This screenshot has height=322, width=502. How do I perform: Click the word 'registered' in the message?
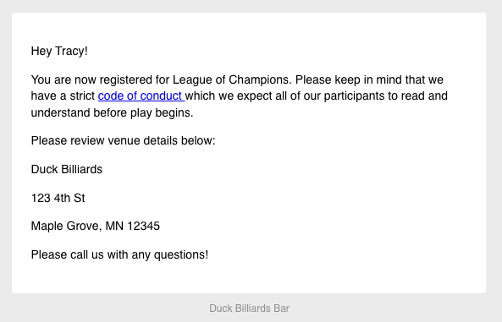pyautogui.click(x=126, y=80)
